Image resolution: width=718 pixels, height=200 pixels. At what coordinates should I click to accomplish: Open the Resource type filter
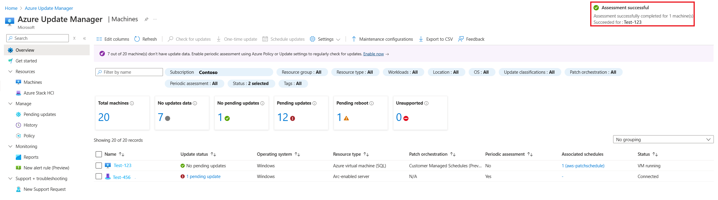355,72
